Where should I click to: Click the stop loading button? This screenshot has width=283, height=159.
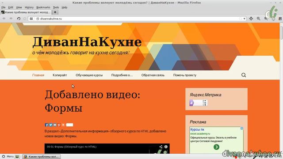25,19
